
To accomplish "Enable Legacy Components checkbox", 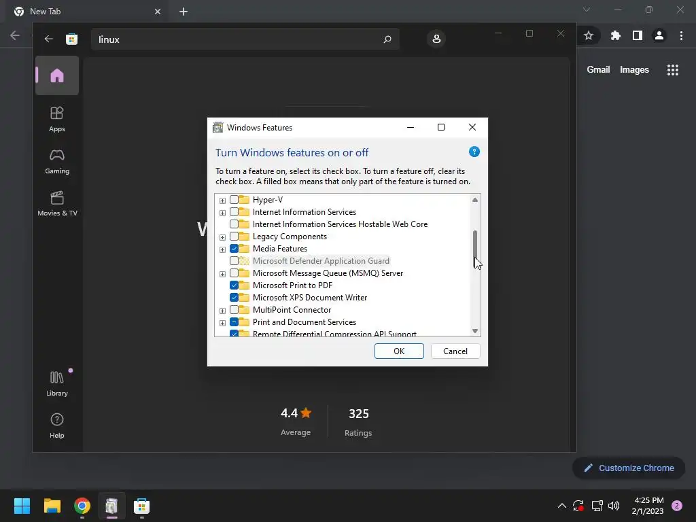I will coord(234,236).
